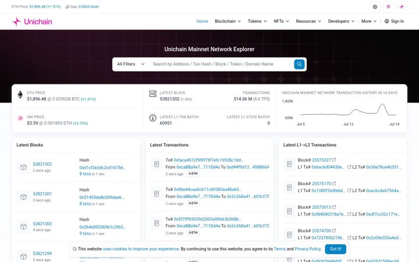Screen dimensions: 419x262
Task: Expand the Blockchain menu
Action: click(228, 21)
